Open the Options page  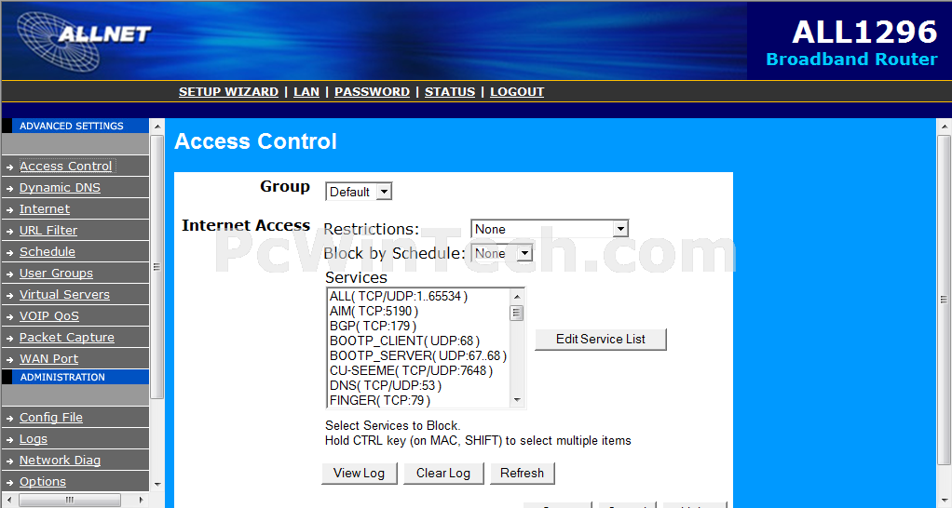[x=43, y=481]
